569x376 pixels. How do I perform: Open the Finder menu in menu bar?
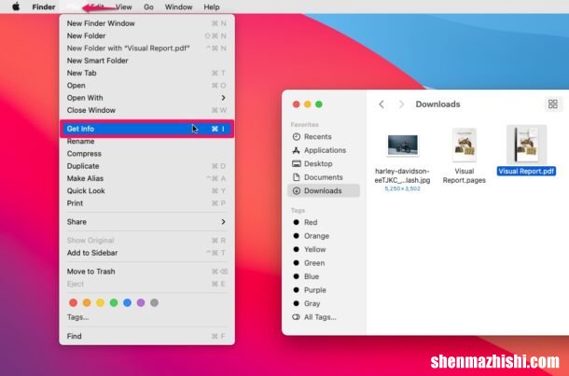[44, 7]
